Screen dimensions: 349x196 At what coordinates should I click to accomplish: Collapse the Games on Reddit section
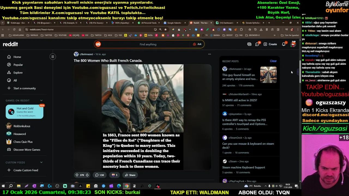(41, 100)
